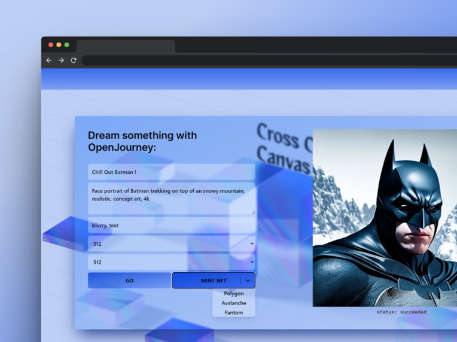457x342 pixels.
Task: Focus the browser address bar
Action: [x=269, y=60]
